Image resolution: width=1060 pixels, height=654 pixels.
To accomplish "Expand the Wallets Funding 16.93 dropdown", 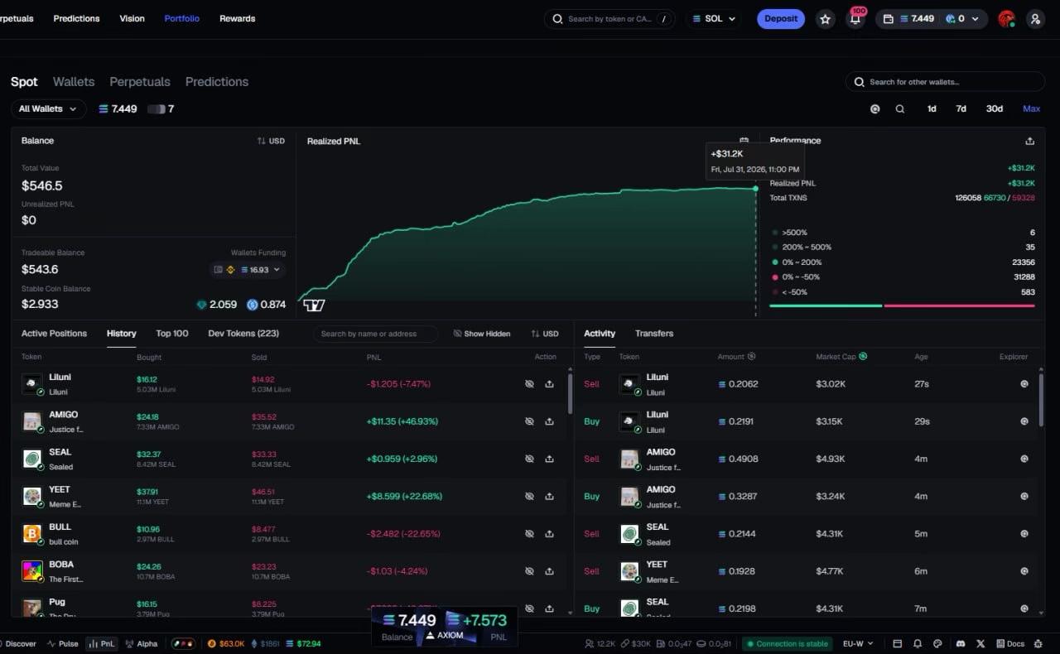I will [x=248, y=270].
